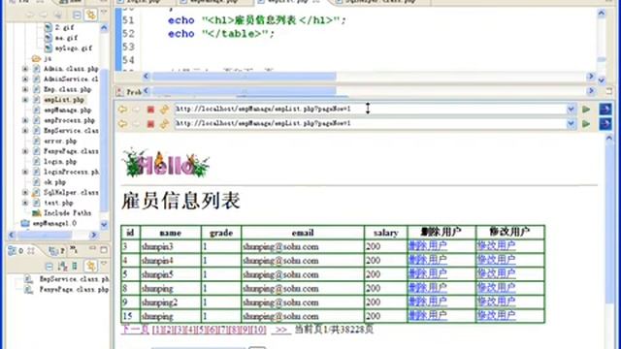
Task: Click the back arrow in the upper browser toolbar
Action: (x=122, y=110)
